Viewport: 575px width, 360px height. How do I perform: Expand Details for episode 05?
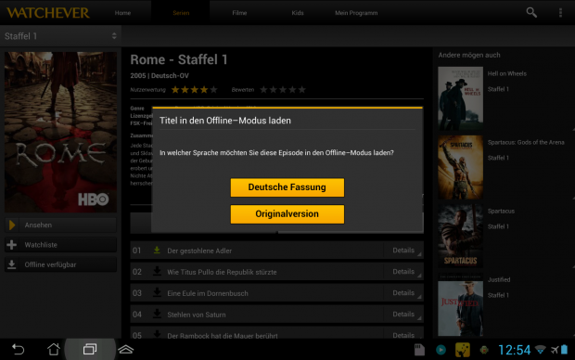403,334
